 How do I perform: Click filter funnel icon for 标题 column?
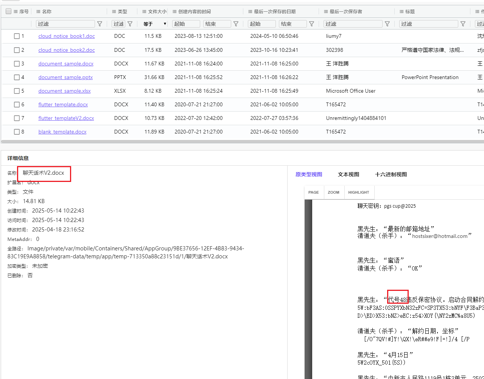pyautogui.click(x=463, y=24)
